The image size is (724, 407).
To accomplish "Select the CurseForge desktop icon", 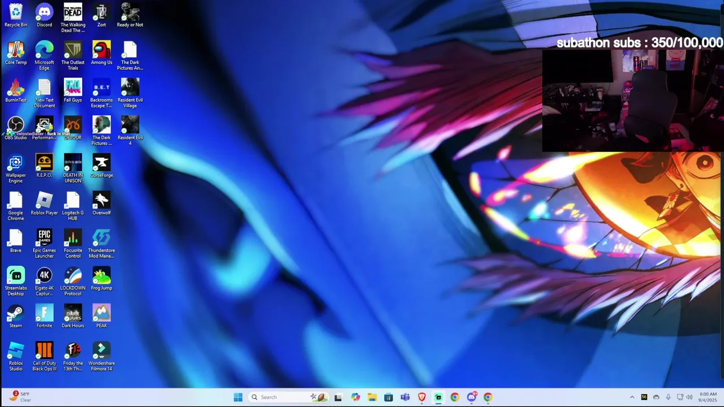I will [x=101, y=166].
